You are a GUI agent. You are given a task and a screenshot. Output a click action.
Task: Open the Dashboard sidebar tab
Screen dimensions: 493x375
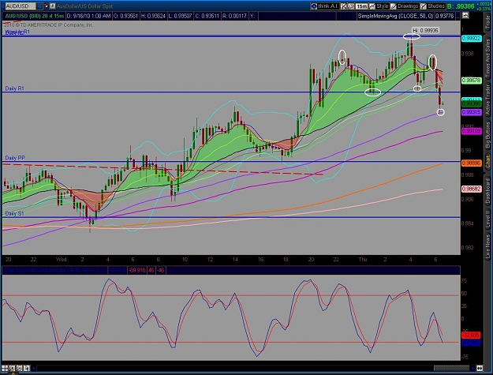(487, 191)
